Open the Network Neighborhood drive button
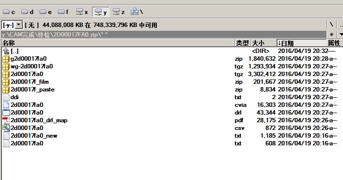 tap(137, 12)
